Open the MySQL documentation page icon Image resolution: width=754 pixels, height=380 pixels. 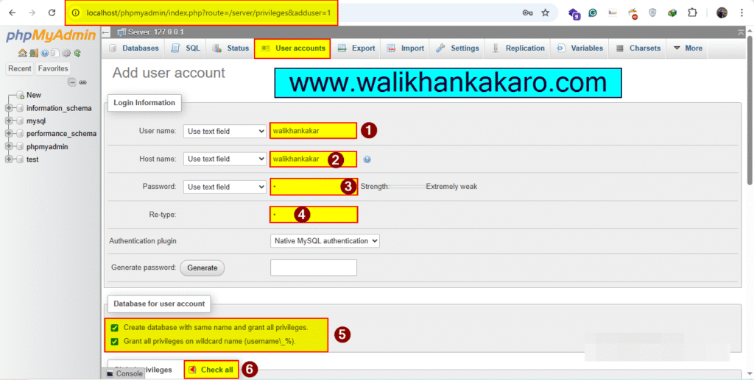click(x=54, y=53)
